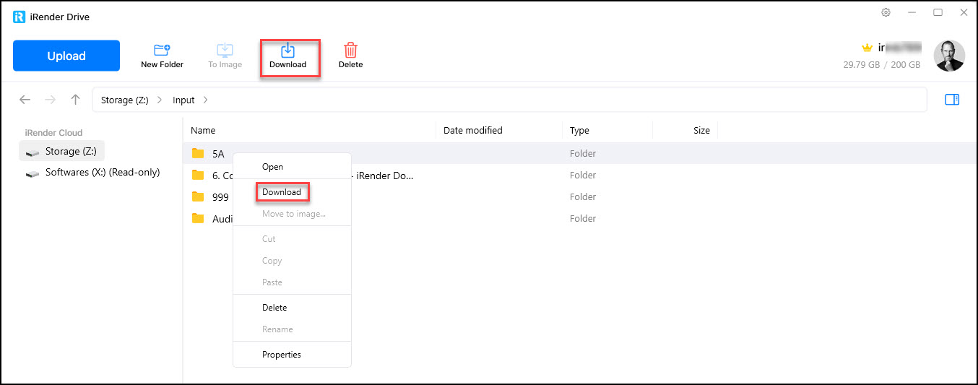Expand chevron after Storage (Z:) breadcrumb

pos(160,100)
